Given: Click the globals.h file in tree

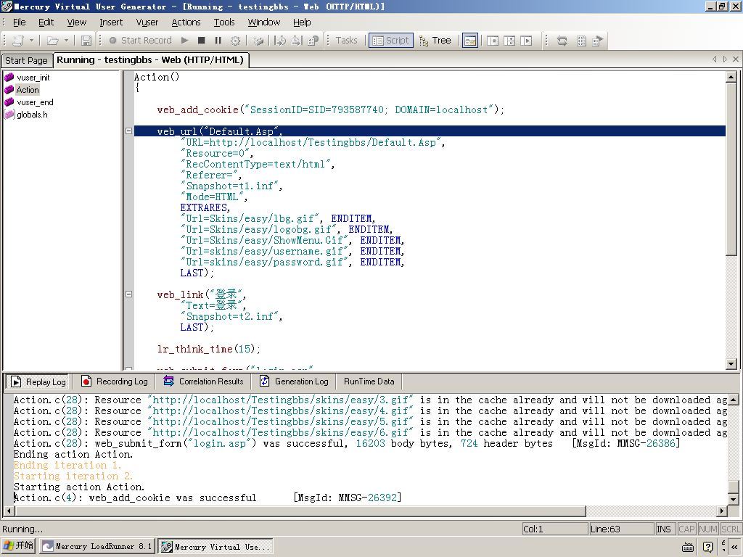Looking at the screenshot, I should pos(32,115).
